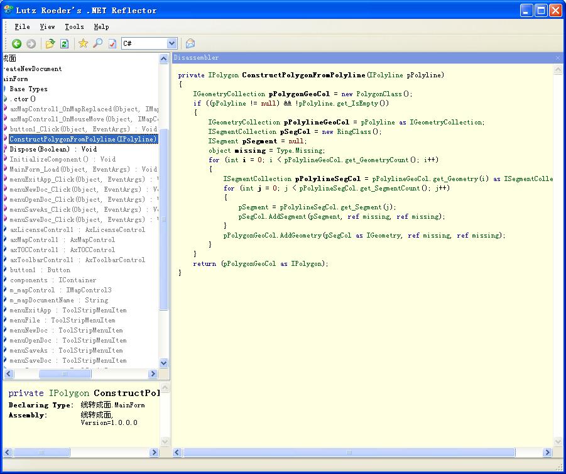
Task: Select m_mapDocumentName : String field
Action: point(58,300)
